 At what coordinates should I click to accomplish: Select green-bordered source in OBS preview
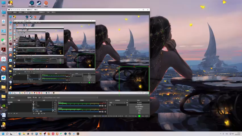134,79
